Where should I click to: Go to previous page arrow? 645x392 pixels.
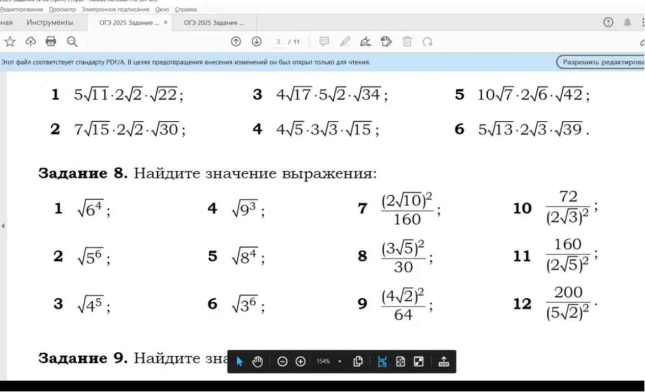coord(236,41)
